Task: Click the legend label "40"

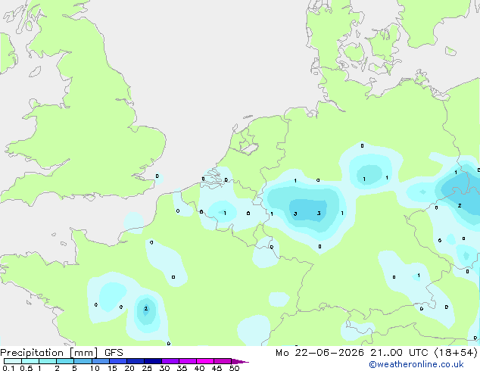Action: pos(199,368)
